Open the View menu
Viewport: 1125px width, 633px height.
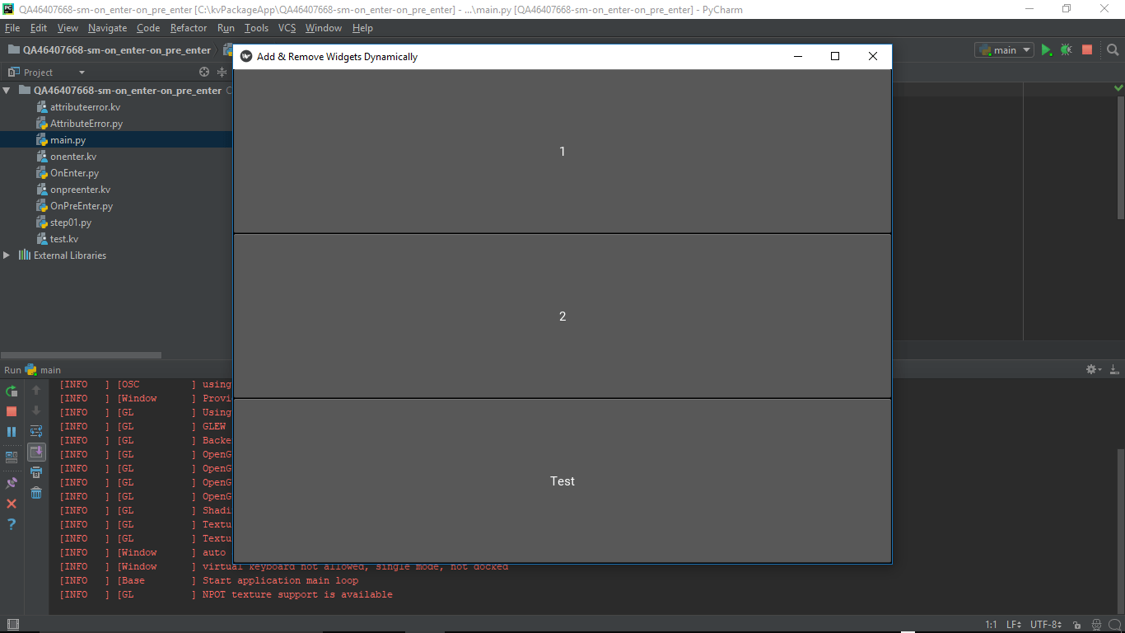pyautogui.click(x=68, y=28)
